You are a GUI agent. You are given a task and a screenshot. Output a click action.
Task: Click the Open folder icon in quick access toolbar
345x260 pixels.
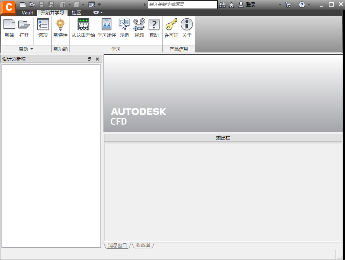32,4
